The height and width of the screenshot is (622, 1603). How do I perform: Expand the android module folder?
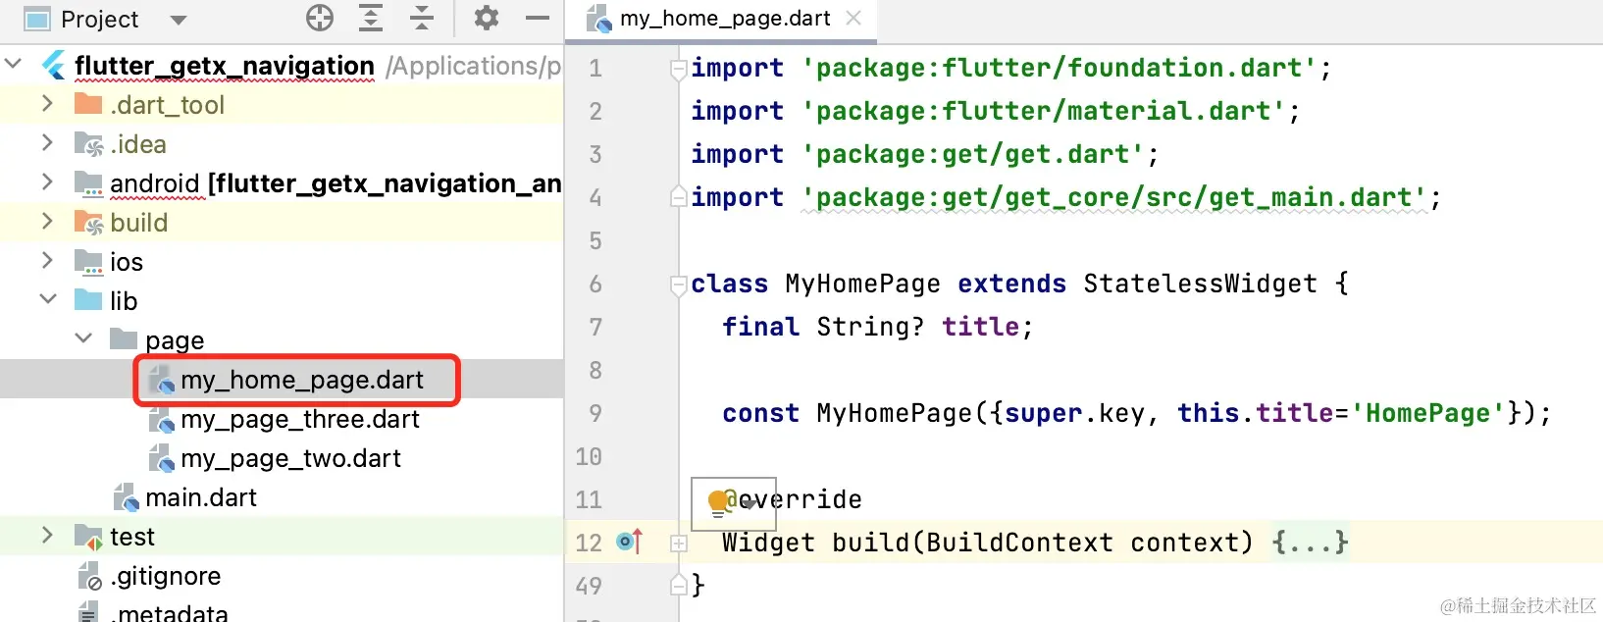click(46, 181)
